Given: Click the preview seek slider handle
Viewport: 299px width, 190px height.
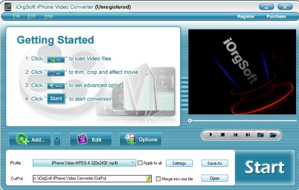Looking at the screenshot, I should click(190, 121).
